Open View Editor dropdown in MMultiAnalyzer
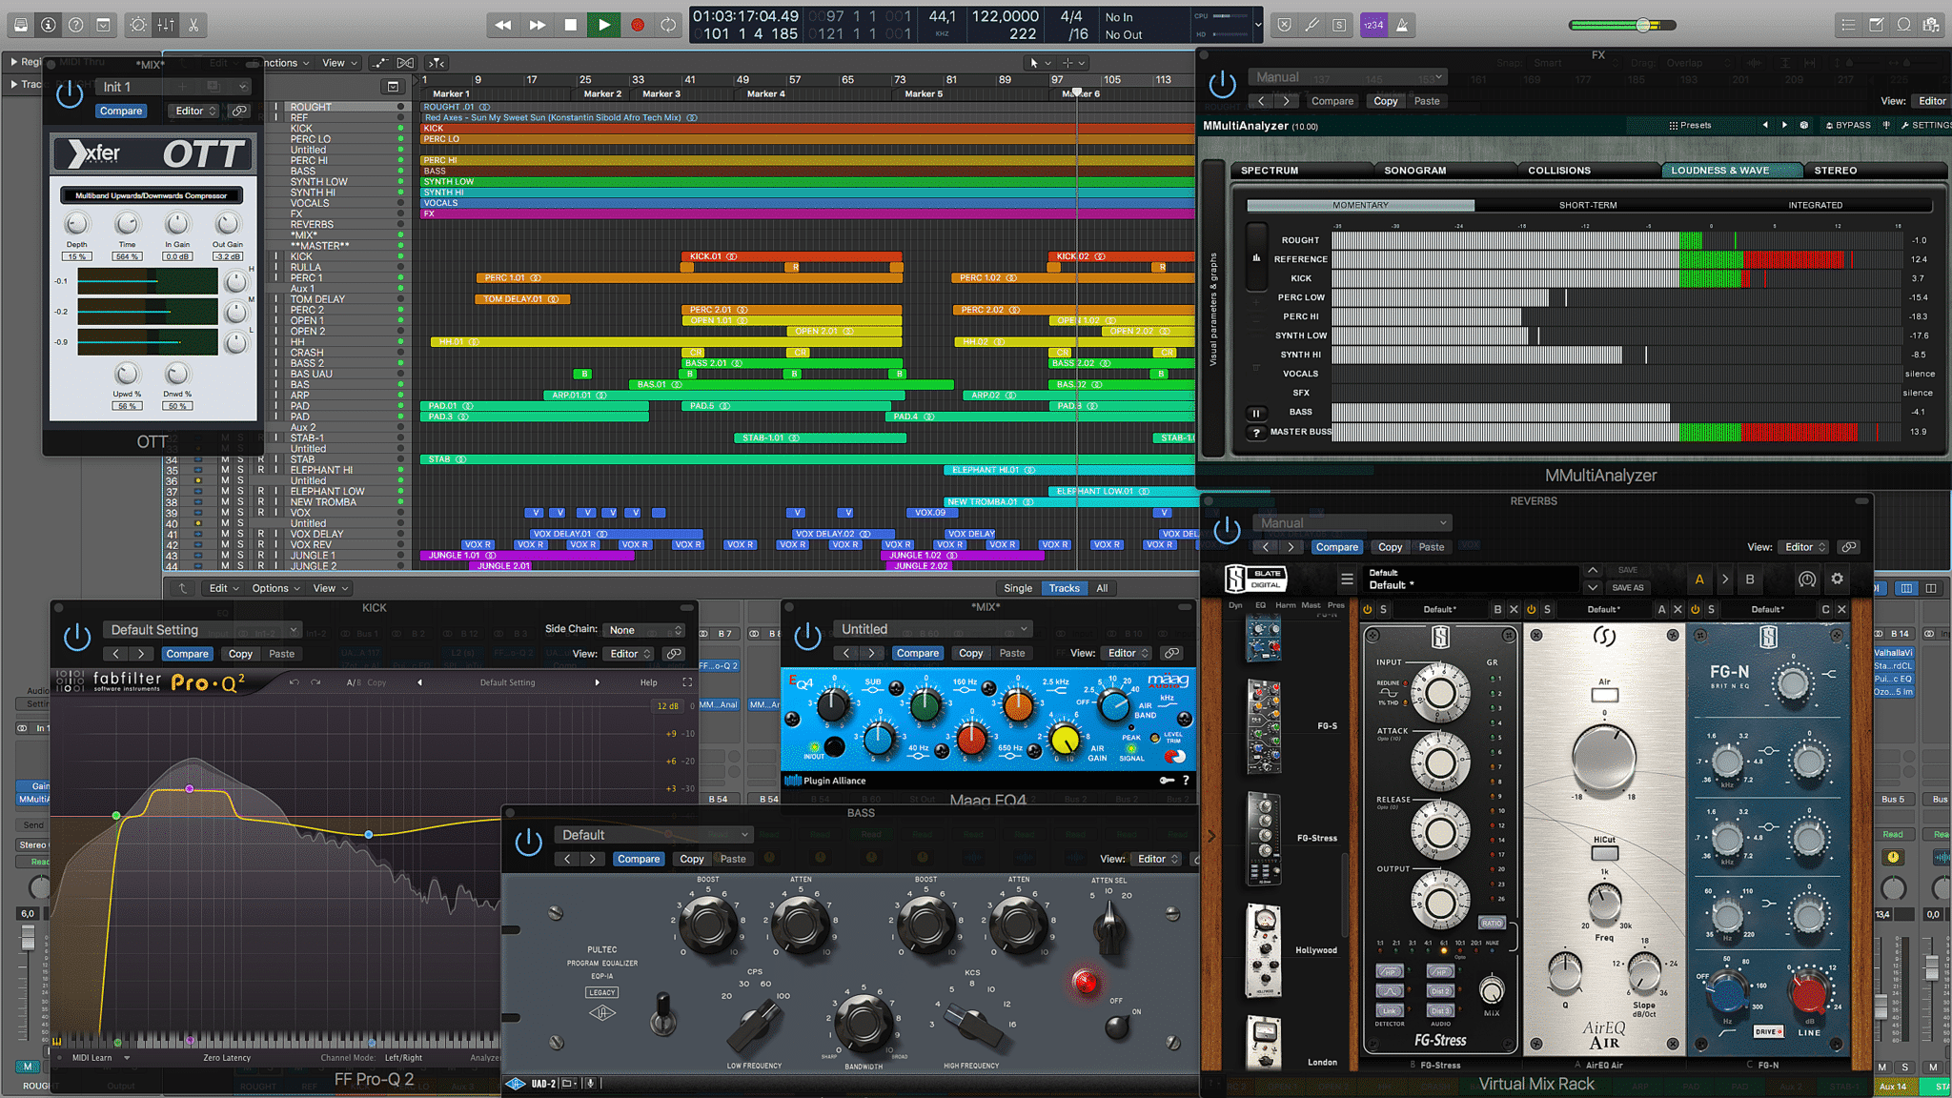The height and width of the screenshot is (1098, 1952). click(1933, 101)
